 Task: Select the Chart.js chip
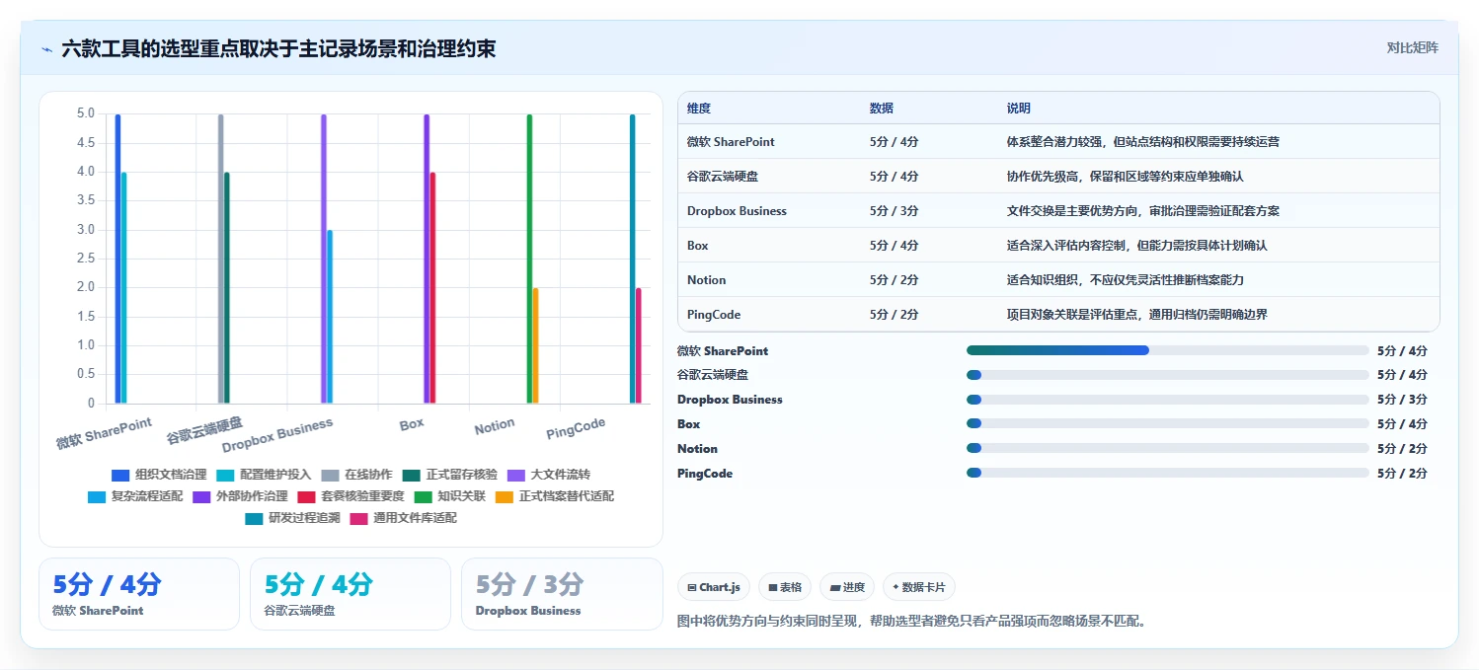point(714,587)
